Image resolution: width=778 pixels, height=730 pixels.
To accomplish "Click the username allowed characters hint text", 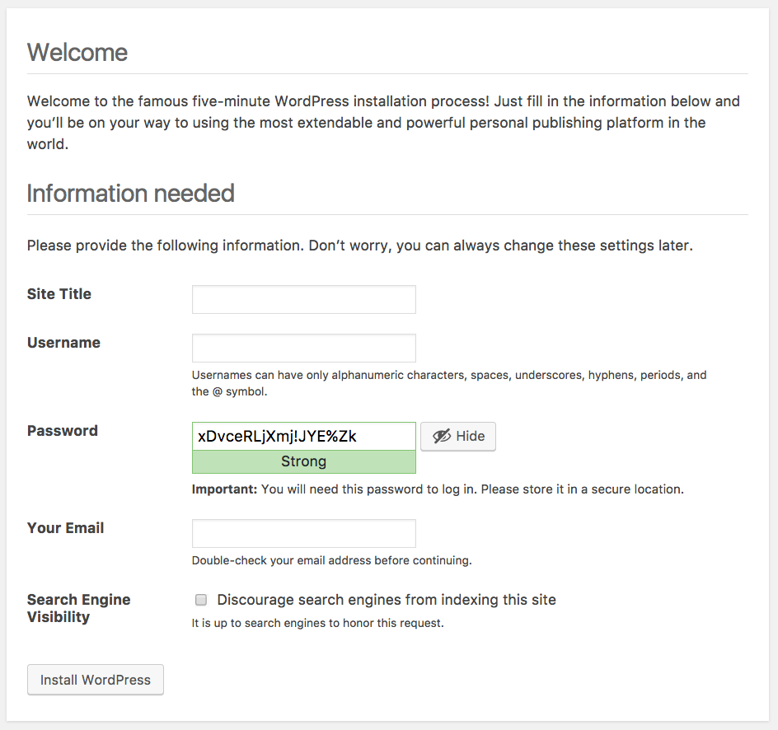I will pos(449,383).
